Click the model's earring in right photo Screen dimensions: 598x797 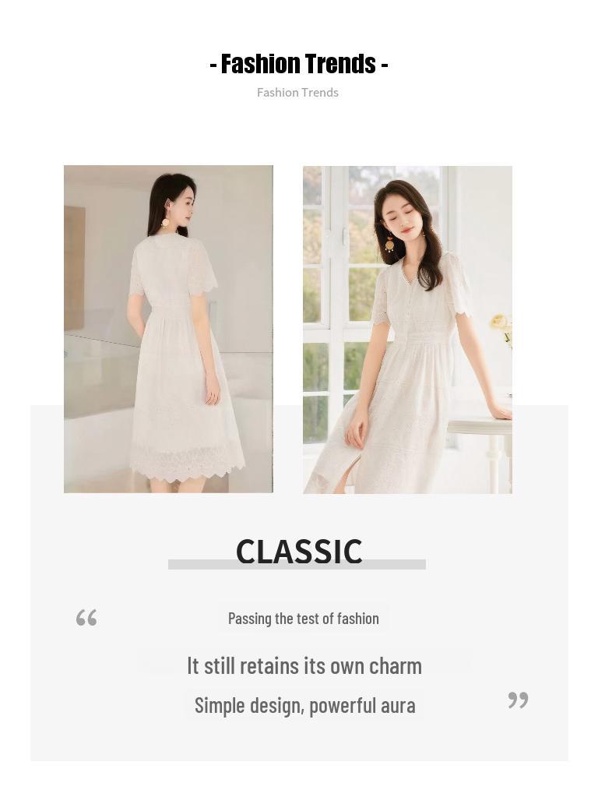coord(389,242)
